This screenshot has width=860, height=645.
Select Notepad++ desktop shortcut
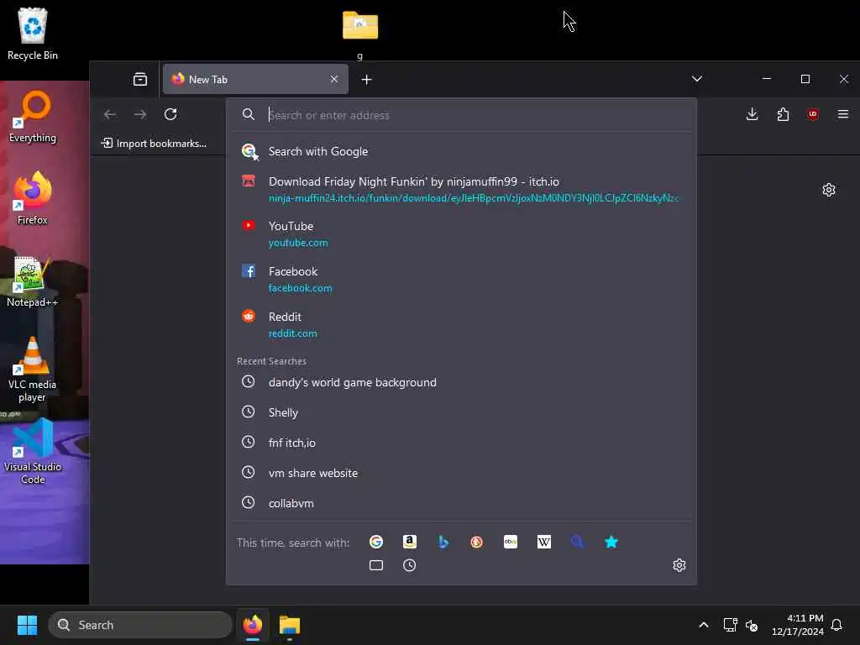point(33,281)
